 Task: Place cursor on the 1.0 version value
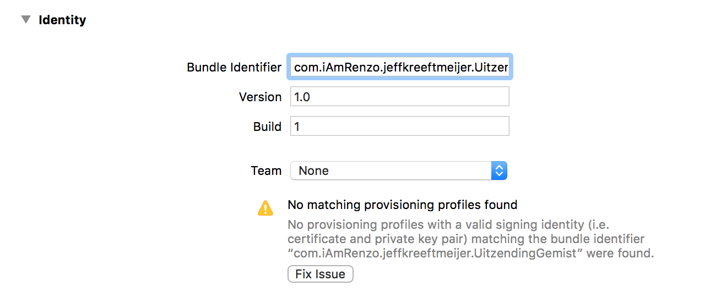click(x=302, y=97)
